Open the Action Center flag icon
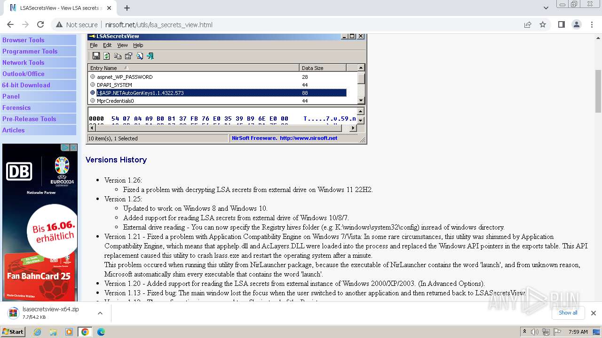This screenshot has width=602, height=338. click(557, 332)
